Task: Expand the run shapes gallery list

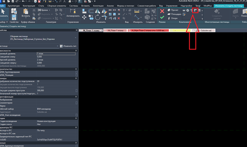Action: (202, 19)
